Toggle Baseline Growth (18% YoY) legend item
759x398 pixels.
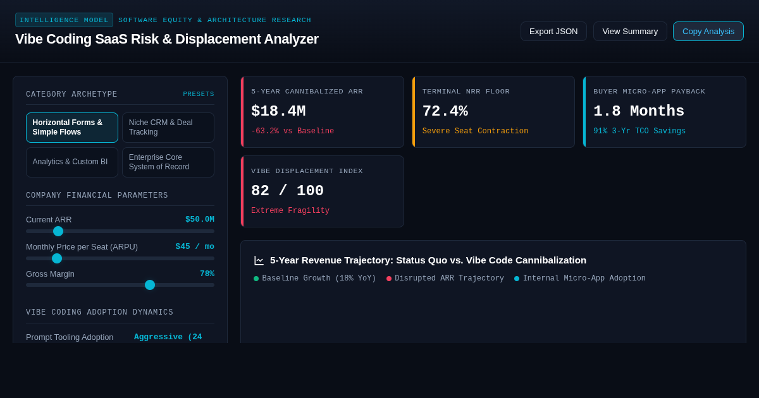pos(315,279)
